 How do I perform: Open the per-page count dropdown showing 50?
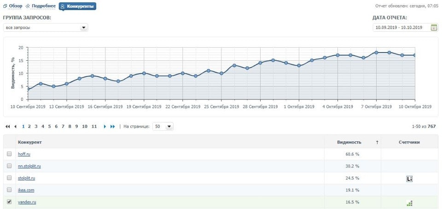point(163,127)
